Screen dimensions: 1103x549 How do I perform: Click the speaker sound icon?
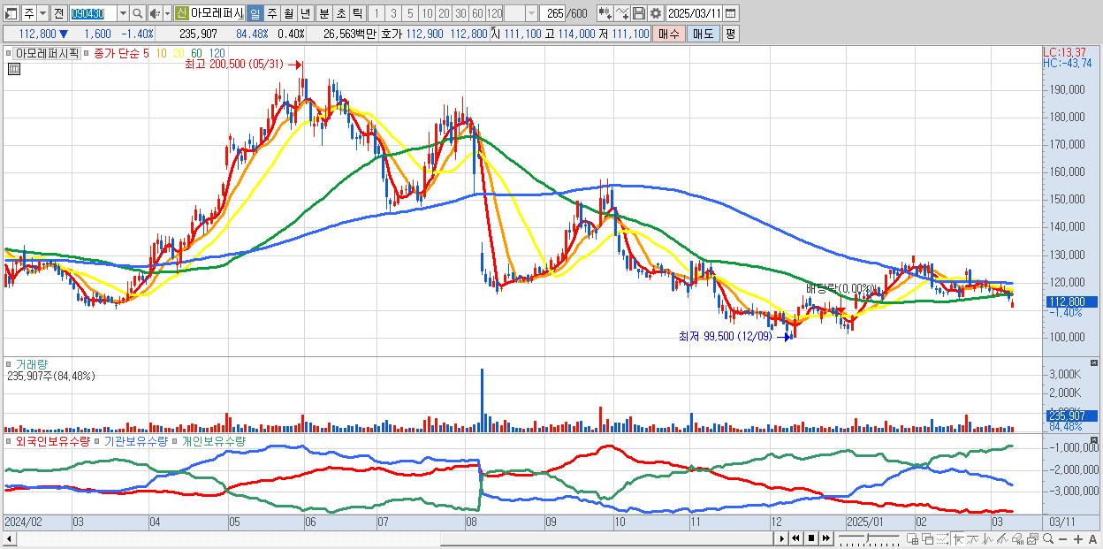[155, 13]
